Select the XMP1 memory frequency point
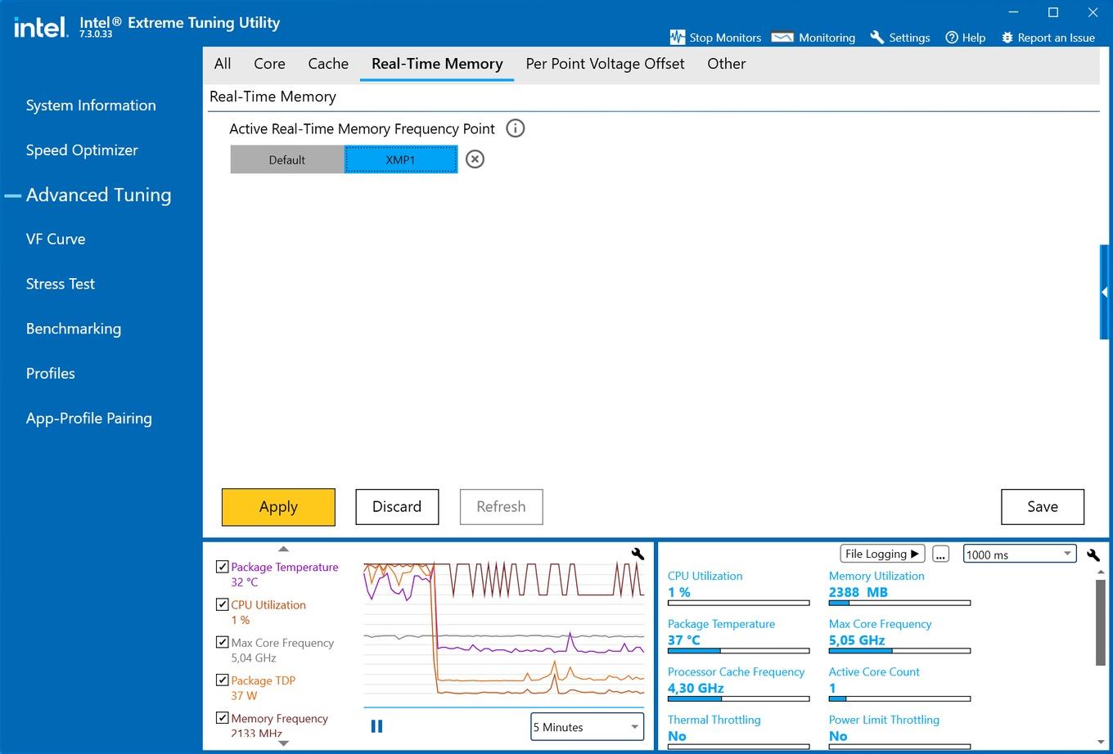Image resolution: width=1113 pixels, height=754 pixels. 400,159
